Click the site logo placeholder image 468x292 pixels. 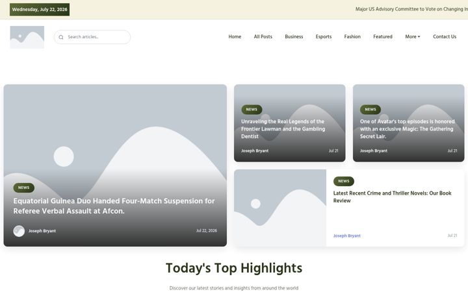(27, 37)
